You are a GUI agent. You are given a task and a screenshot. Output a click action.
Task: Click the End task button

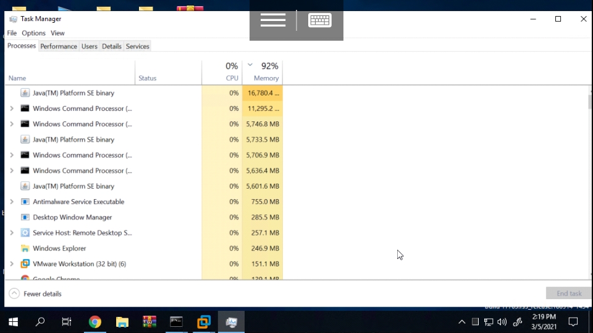point(569,294)
